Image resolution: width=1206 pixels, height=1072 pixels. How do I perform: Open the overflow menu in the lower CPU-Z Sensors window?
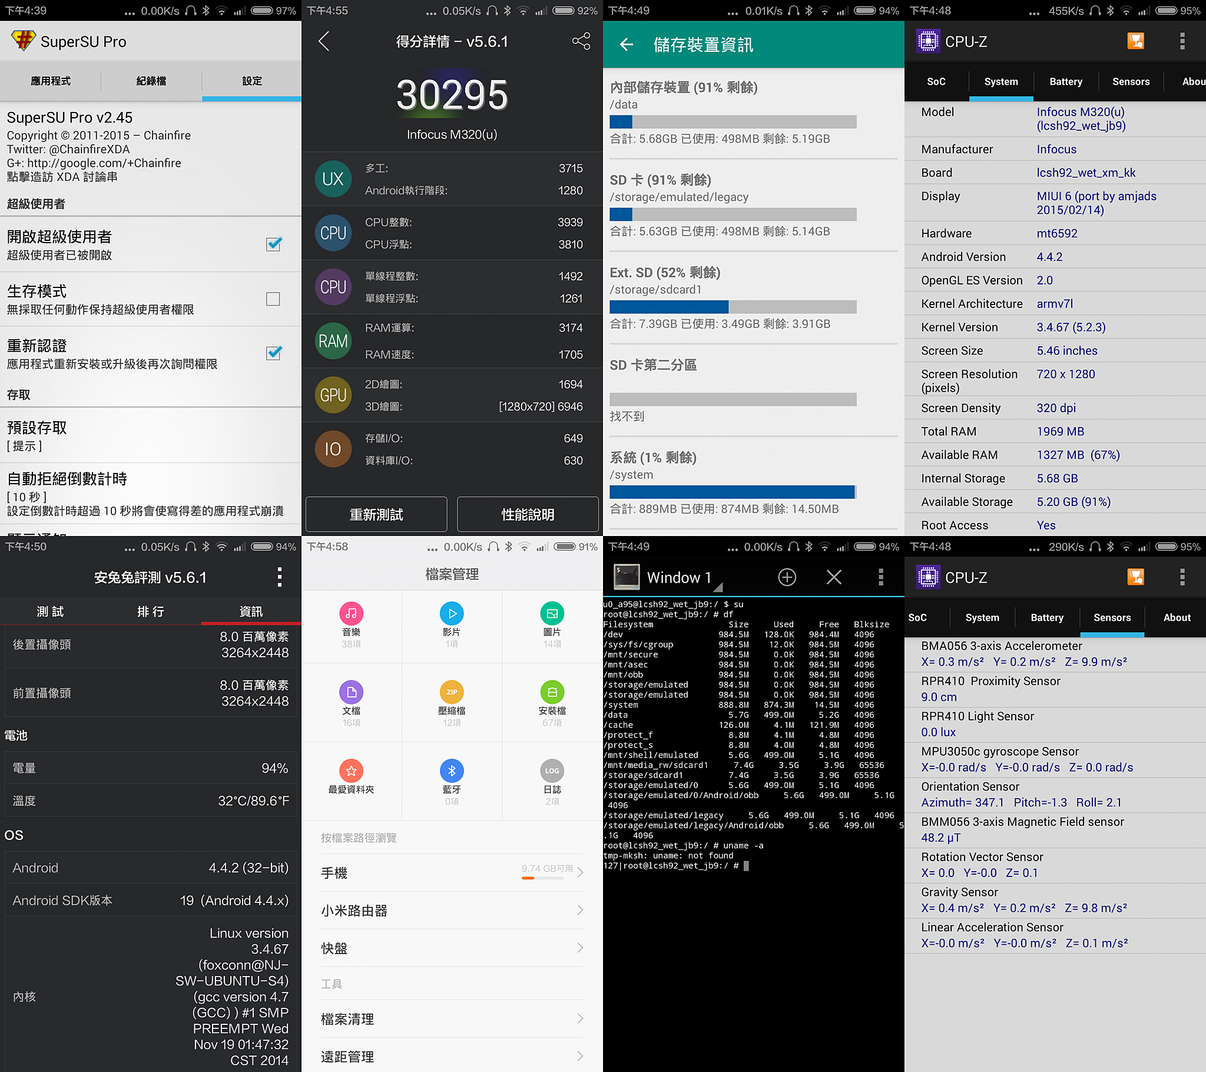tap(1182, 577)
